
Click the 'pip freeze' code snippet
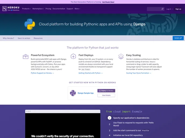pos(86,70)
